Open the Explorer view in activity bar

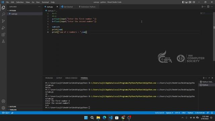(3, 7)
